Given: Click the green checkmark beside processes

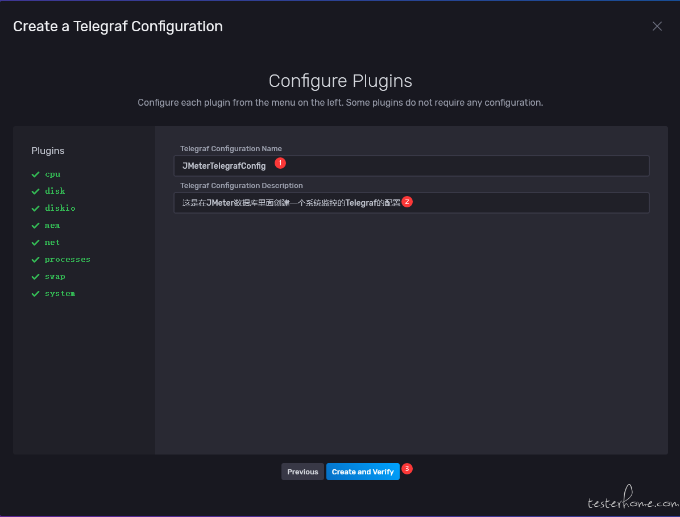Looking at the screenshot, I should [x=36, y=260].
